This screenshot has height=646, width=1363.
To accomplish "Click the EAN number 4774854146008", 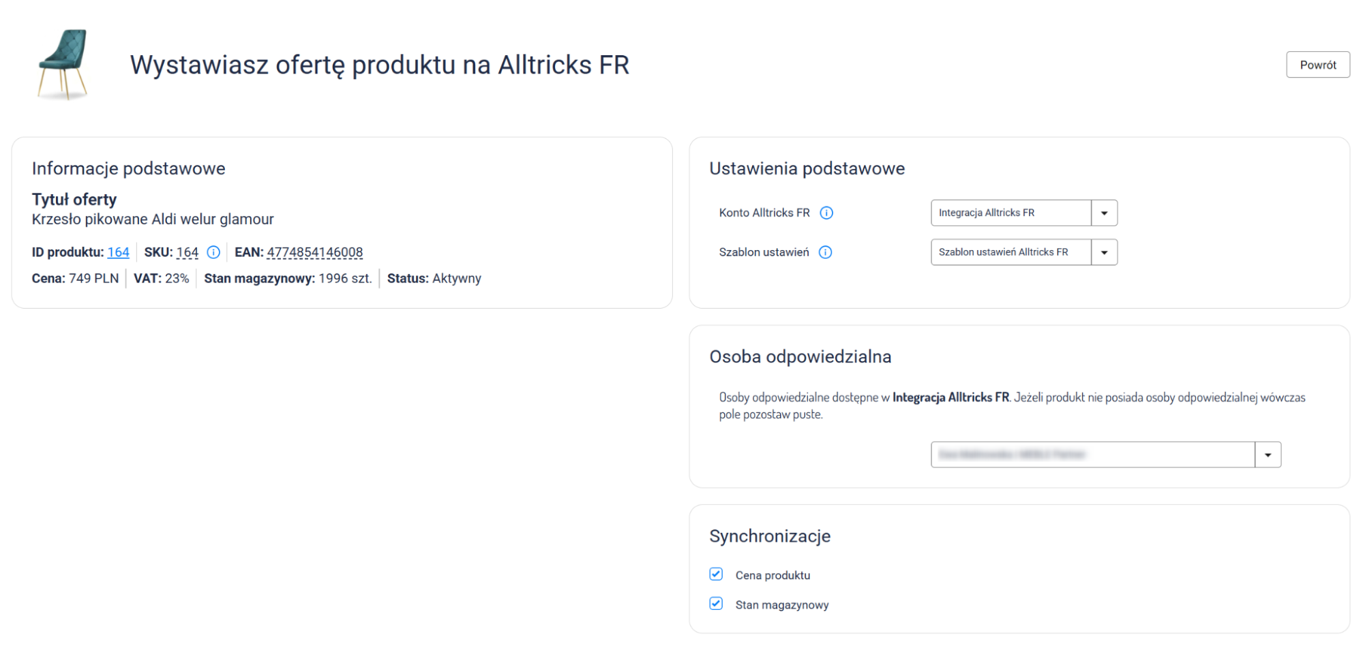I will pyautogui.click(x=314, y=252).
